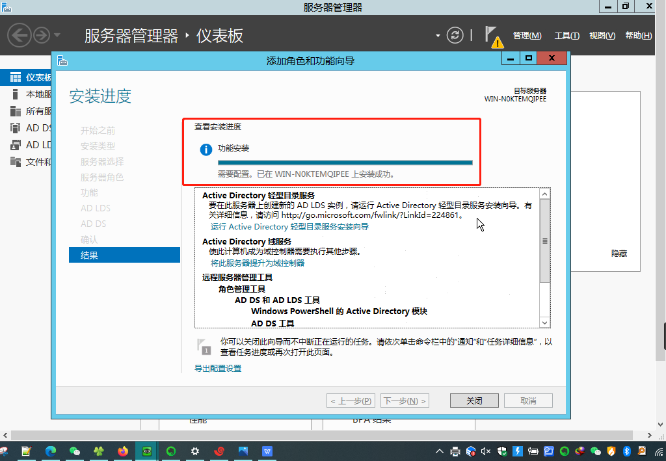Select the 本地服务器 sidebar item
666x461 pixels.
click(26, 94)
